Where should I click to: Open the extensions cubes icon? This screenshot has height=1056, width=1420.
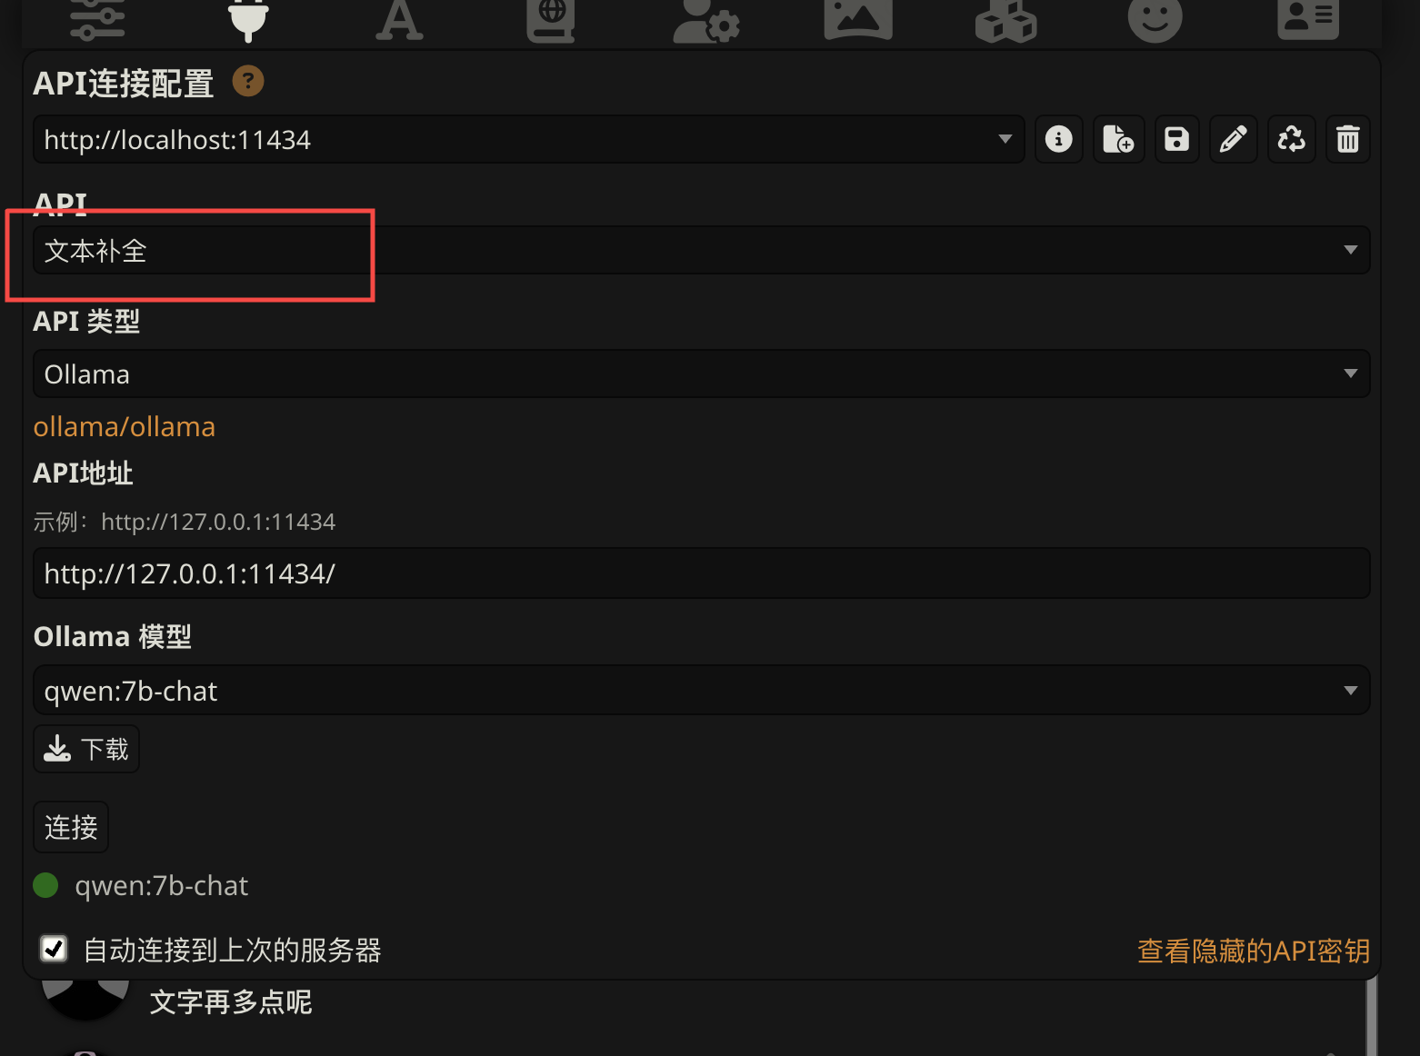(1005, 20)
